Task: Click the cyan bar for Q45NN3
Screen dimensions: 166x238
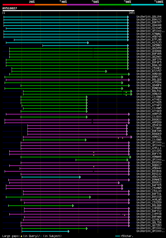Action: tap(86, 45)
